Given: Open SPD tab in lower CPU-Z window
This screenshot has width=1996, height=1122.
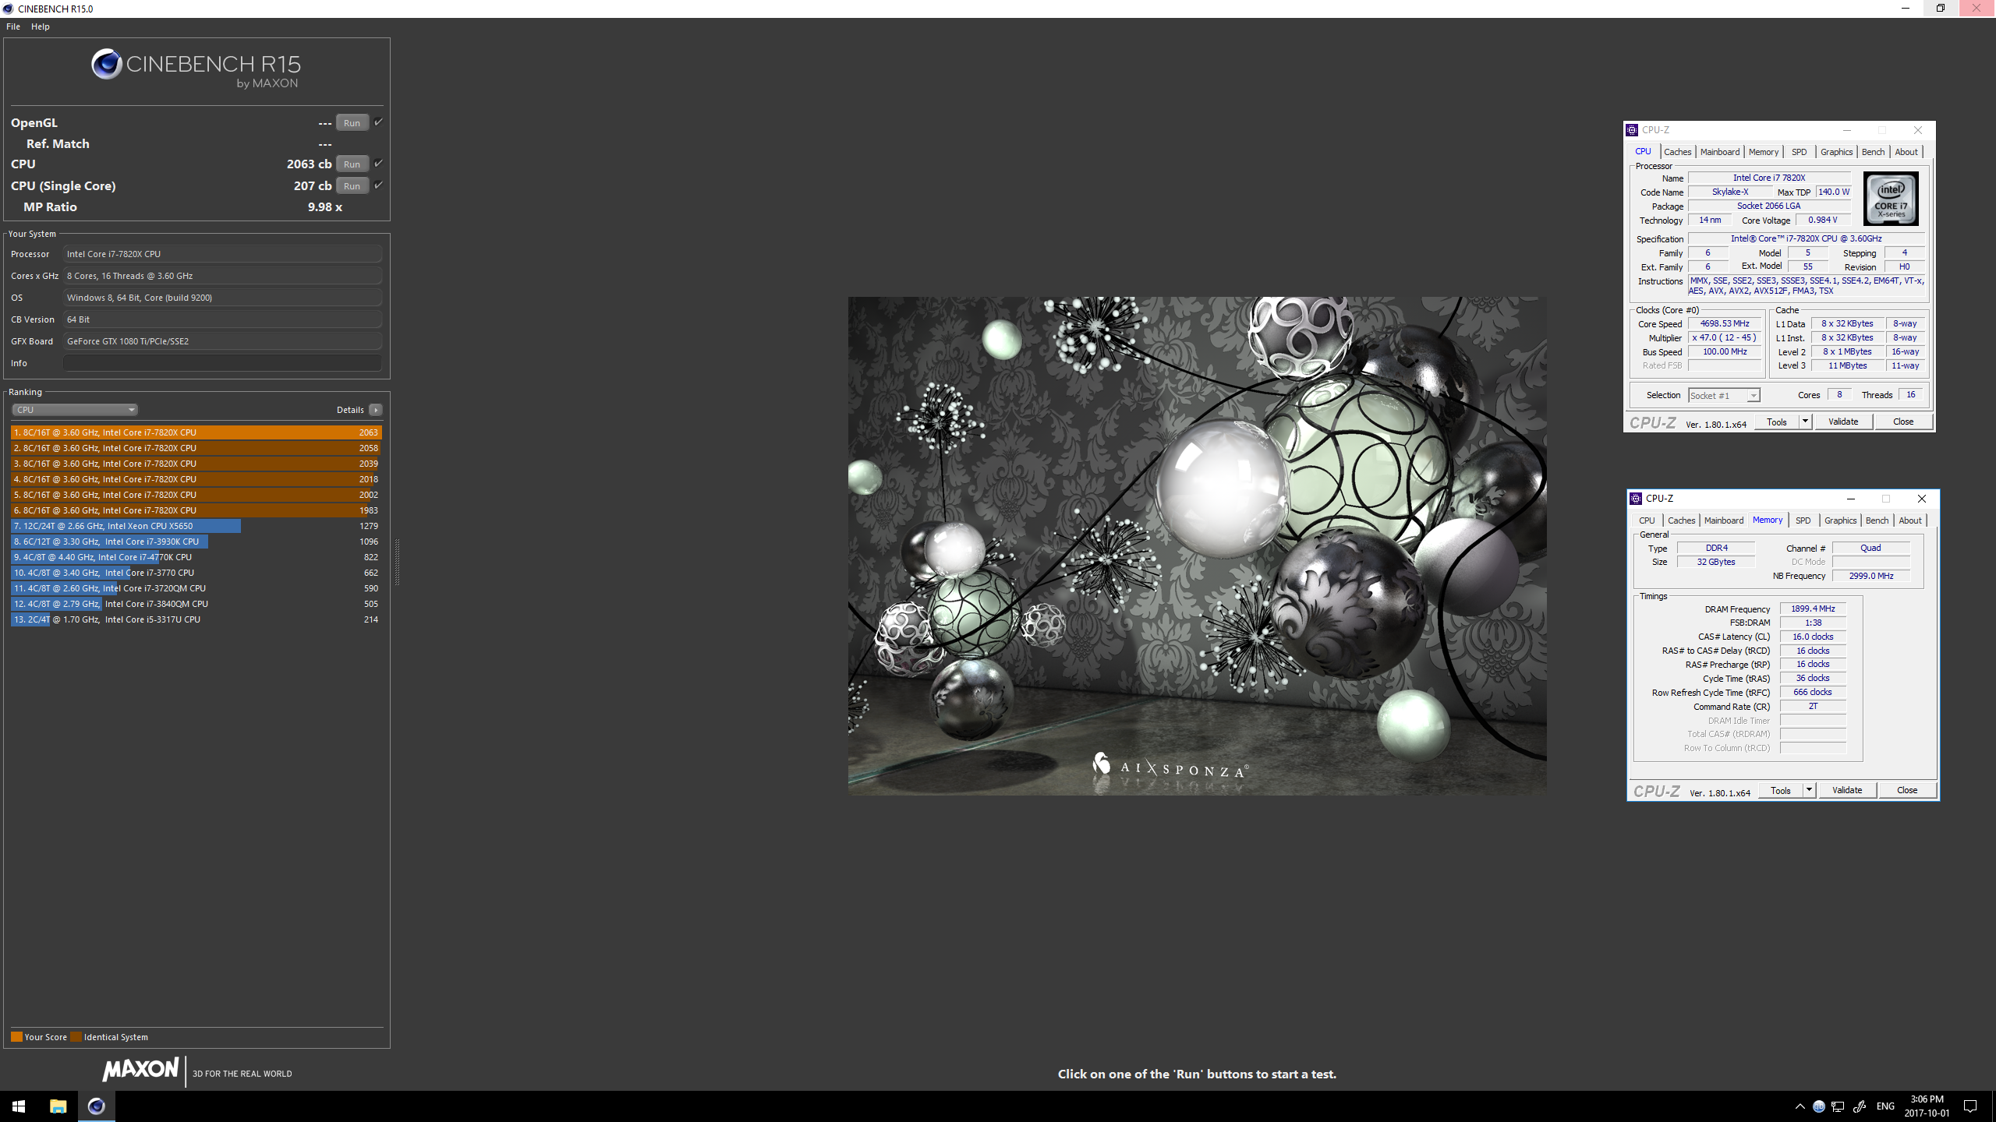Looking at the screenshot, I should 1803,520.
